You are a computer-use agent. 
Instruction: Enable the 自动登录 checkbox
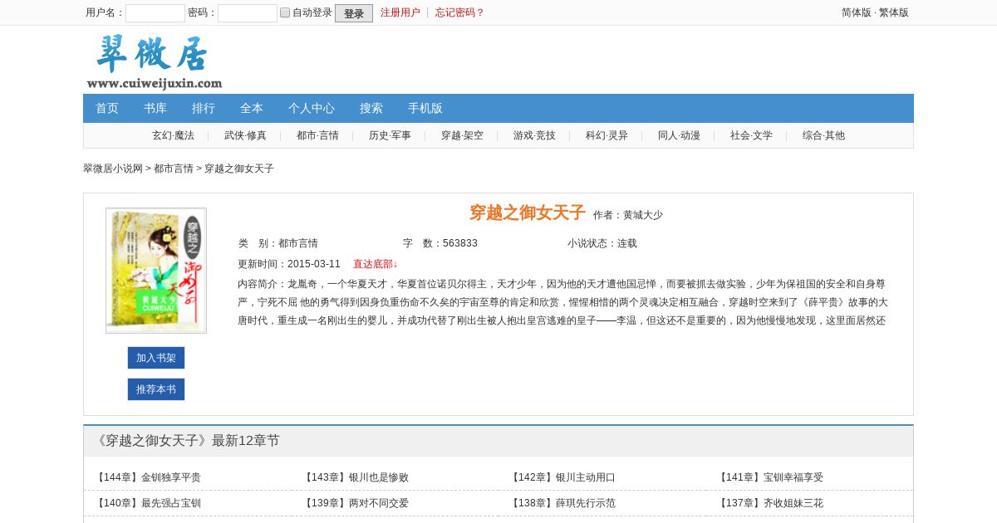285,12
